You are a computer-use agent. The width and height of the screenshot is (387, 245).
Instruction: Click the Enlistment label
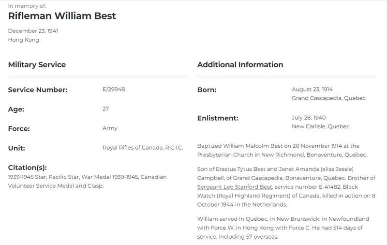(218, 118)
